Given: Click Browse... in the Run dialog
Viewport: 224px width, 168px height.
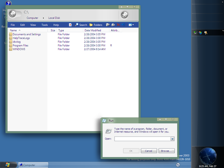Looking at the screenshot, I should 166,151.
